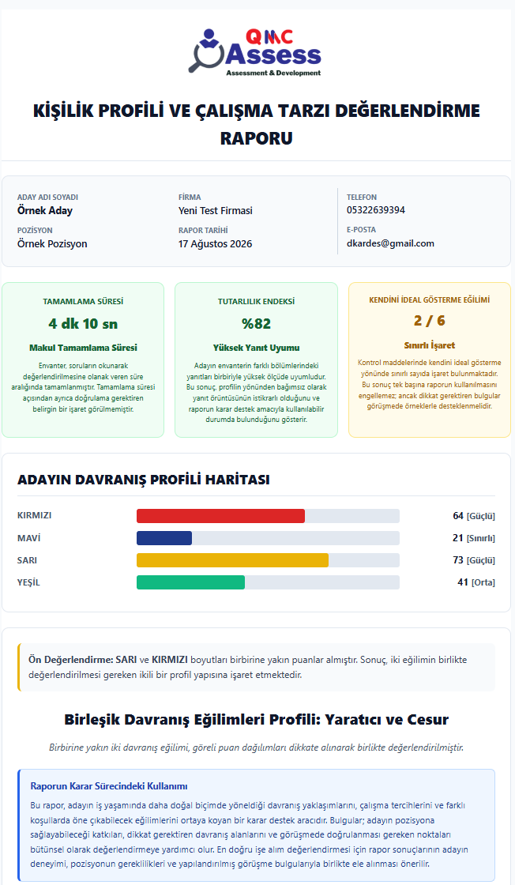This screenshot has width=515, height=885.
Task: Click the 'Sınırlı İşaret' label
Action: pos(429,345)
